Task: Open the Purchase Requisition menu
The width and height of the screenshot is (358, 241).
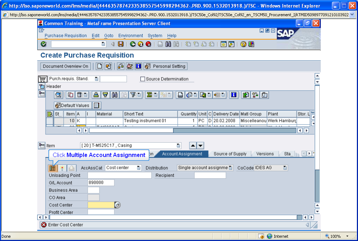Action: coord(65,36)
